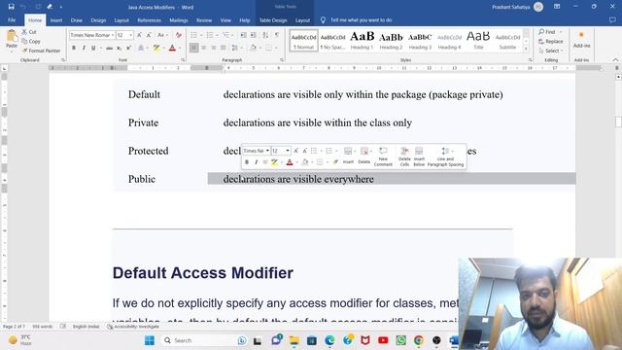The image size is (622, 350).
Task: Toggle Subscript formatting
Action: coord(119,48)
